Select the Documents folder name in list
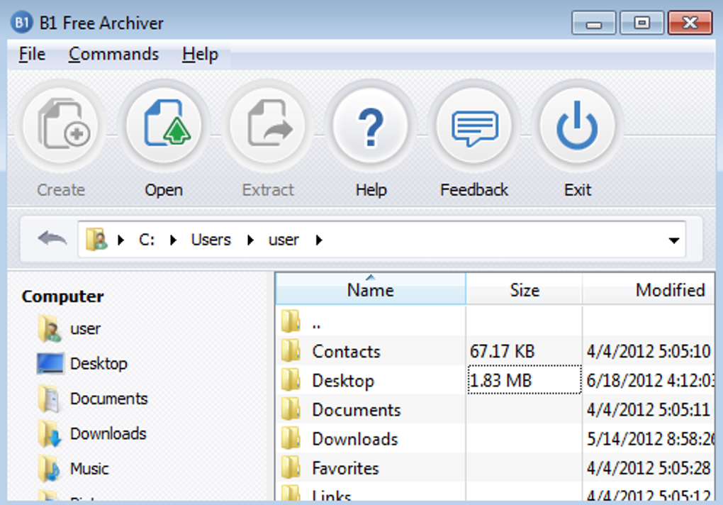 point(357,410)
